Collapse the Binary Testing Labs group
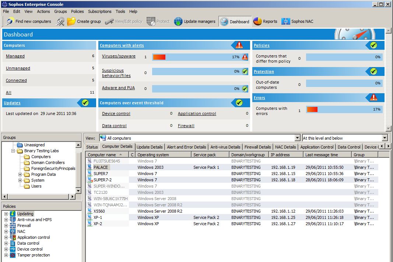Image resolution: width=393 pixels, height=262 pixels. pos(13,151)
